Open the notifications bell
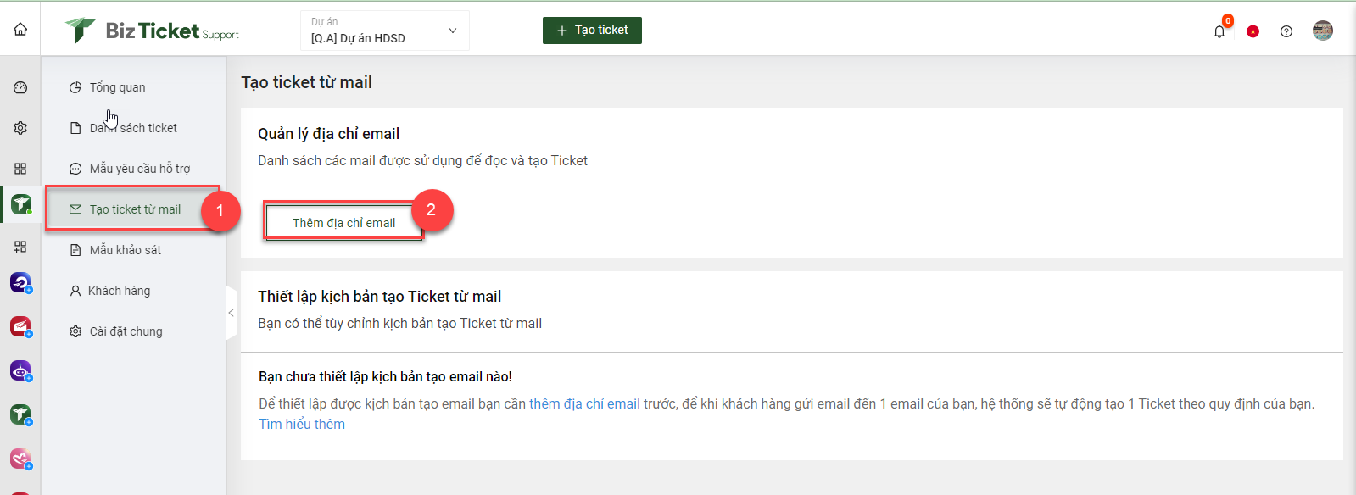 coord(1219,31)
